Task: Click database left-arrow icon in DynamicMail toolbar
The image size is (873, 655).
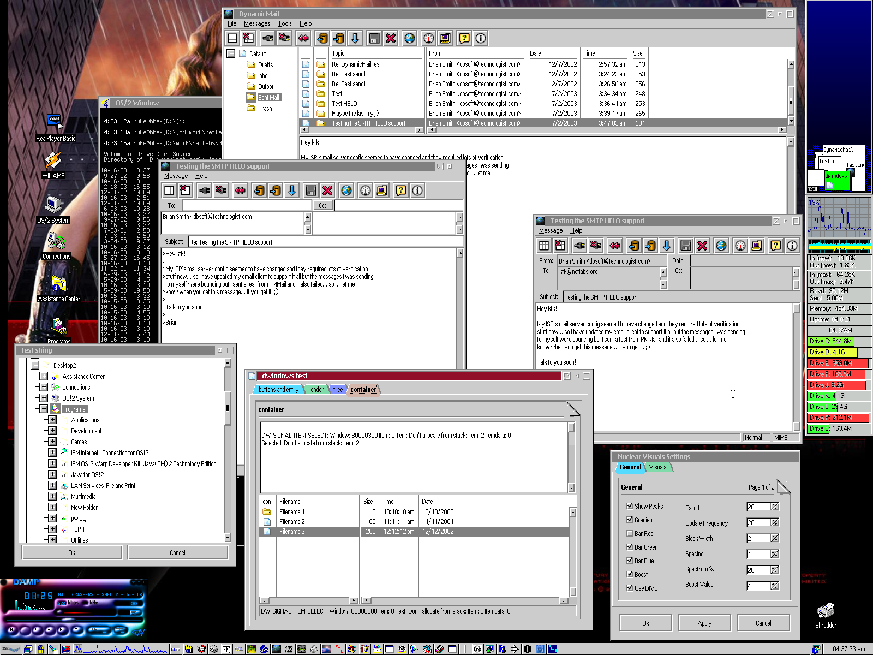Action: pos(322,38)
